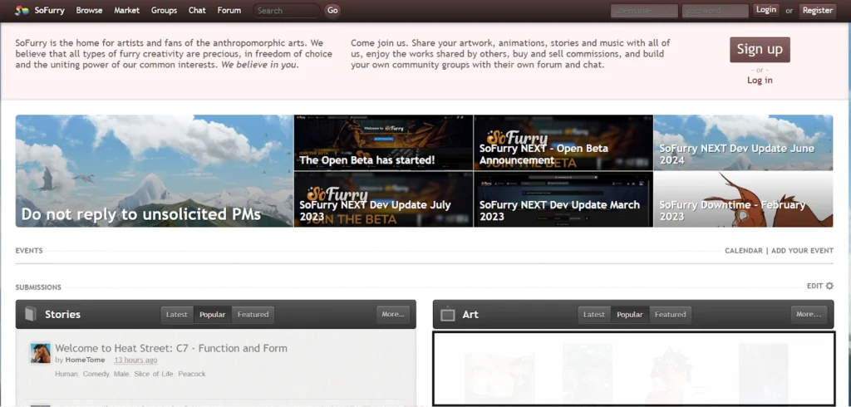Click the Art frame icon
Image resolution: width=851 pixels, height=407 pixels.
tap(448, 314)
